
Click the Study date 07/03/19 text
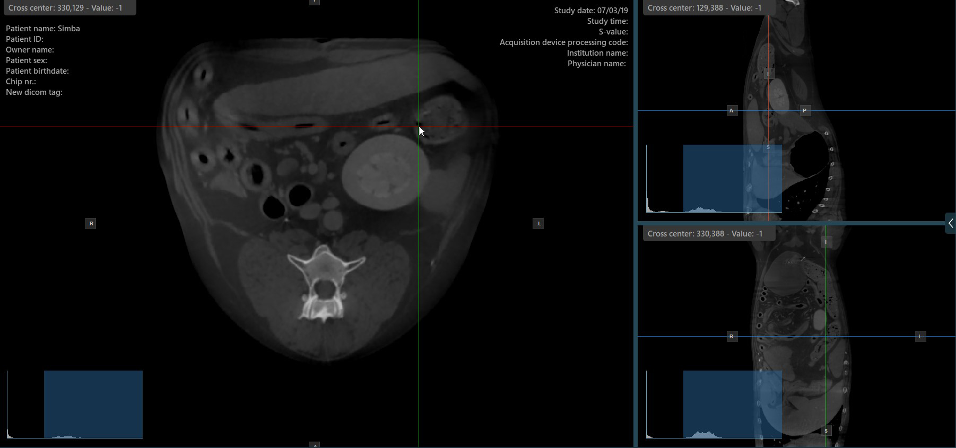tap(590, 11)
